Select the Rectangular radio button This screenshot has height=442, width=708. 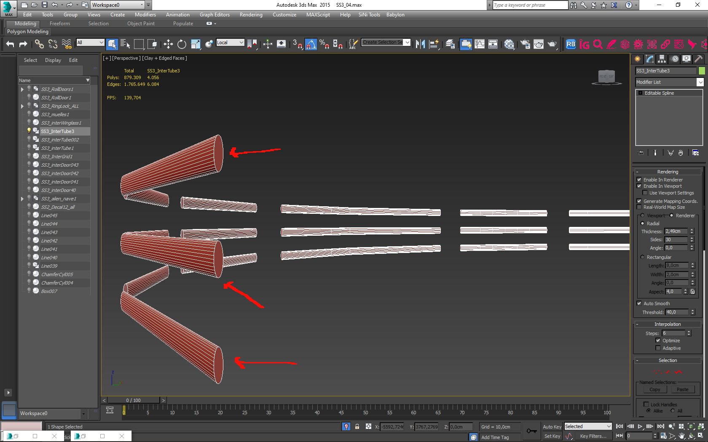[x=642, y=257]
